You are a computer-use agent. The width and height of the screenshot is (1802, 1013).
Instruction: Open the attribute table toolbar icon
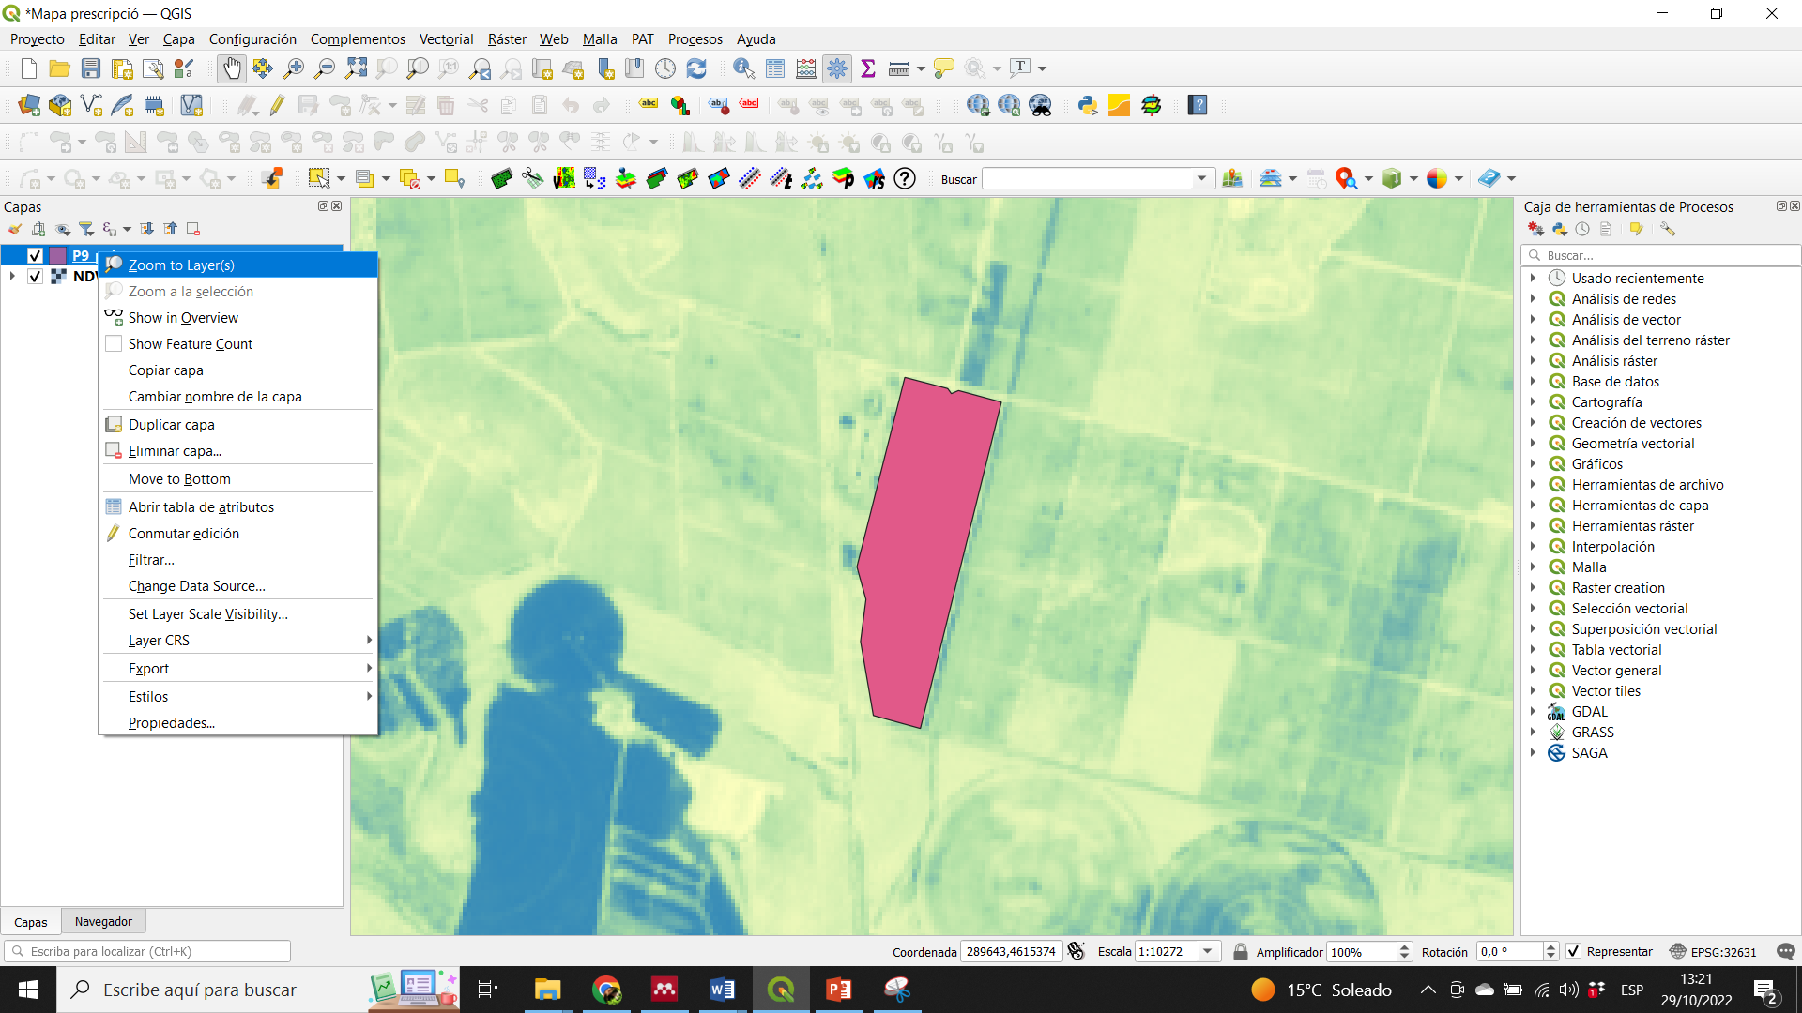click(x=775, y=68)
